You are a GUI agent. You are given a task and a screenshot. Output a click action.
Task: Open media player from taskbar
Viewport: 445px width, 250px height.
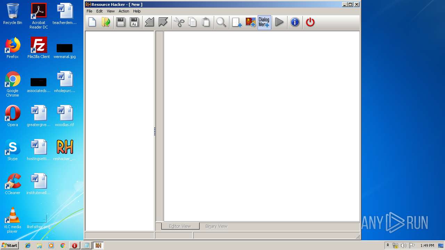click(x=51, y=245)
